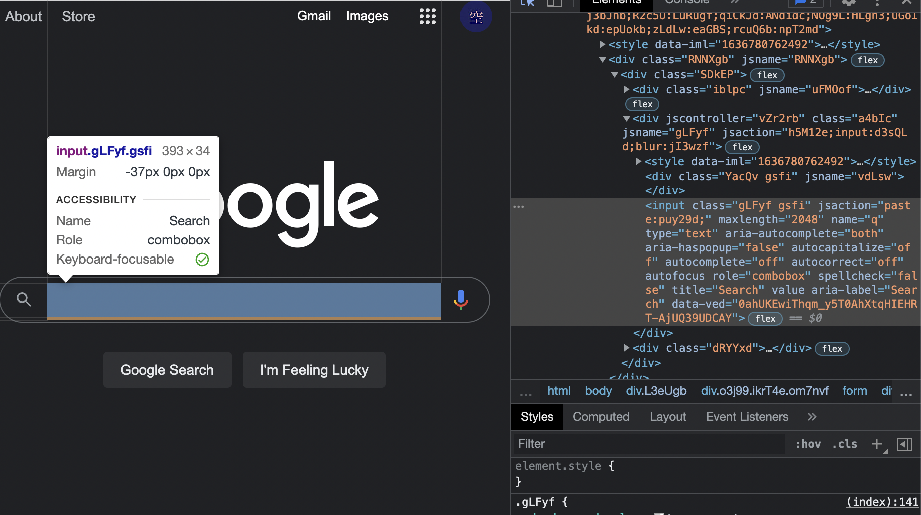
Task: Expand the div dRYYxd node
Action: [627, 348]
